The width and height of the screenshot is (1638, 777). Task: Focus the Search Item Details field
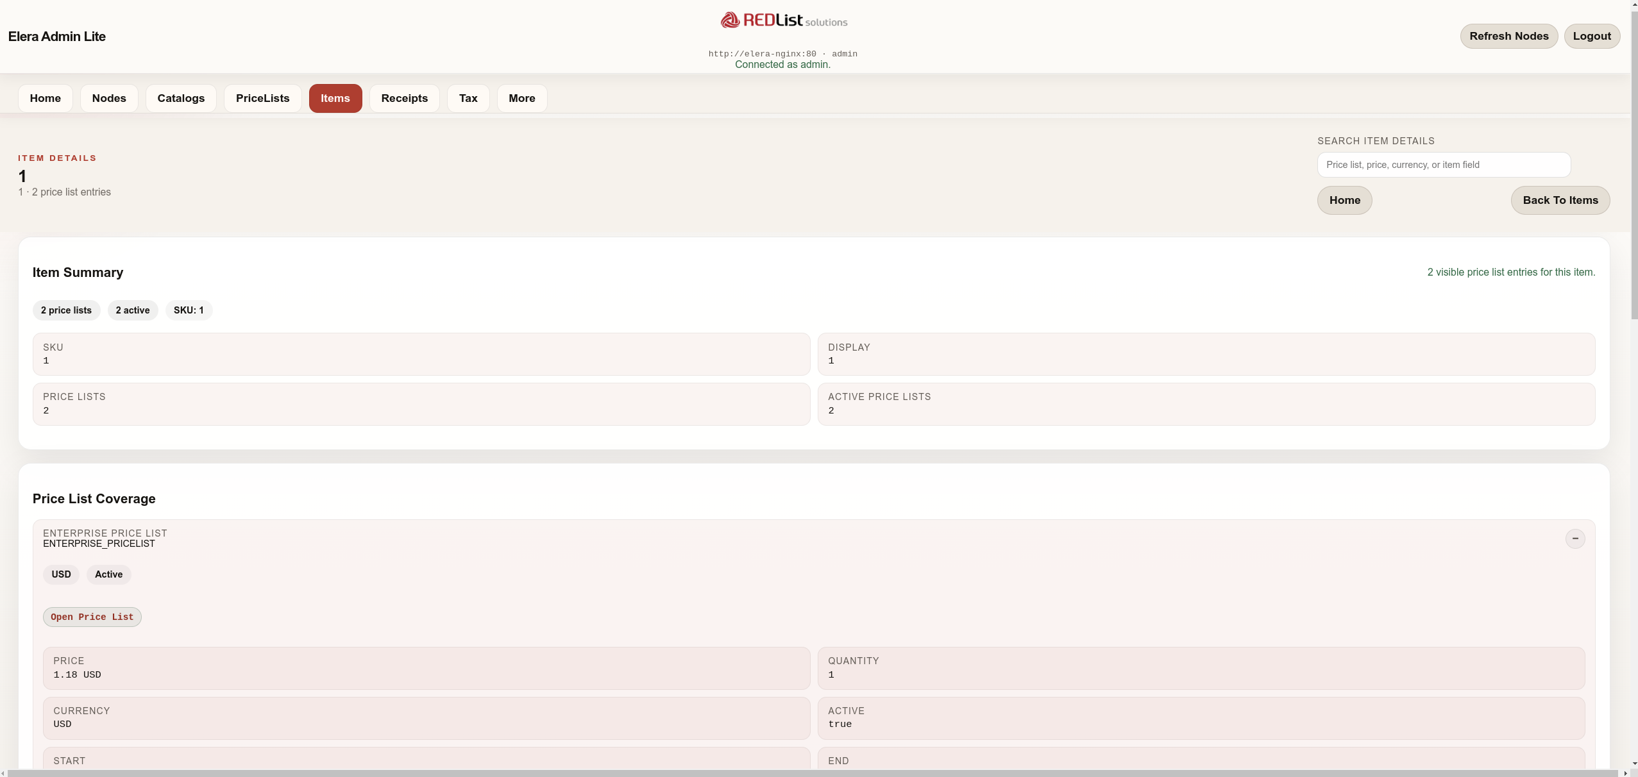(1443, 165)
